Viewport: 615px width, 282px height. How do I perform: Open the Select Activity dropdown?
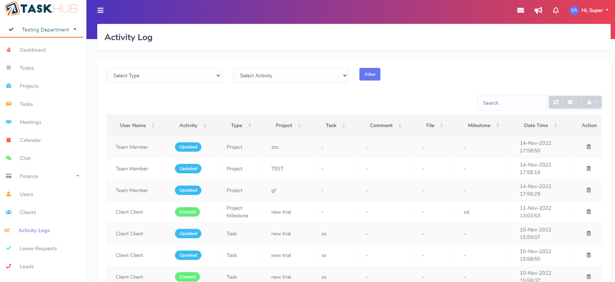coord(291,76)
